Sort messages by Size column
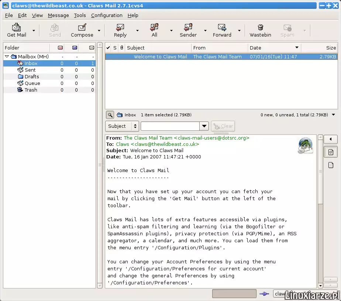341x301 pixels. click(319, 48)
